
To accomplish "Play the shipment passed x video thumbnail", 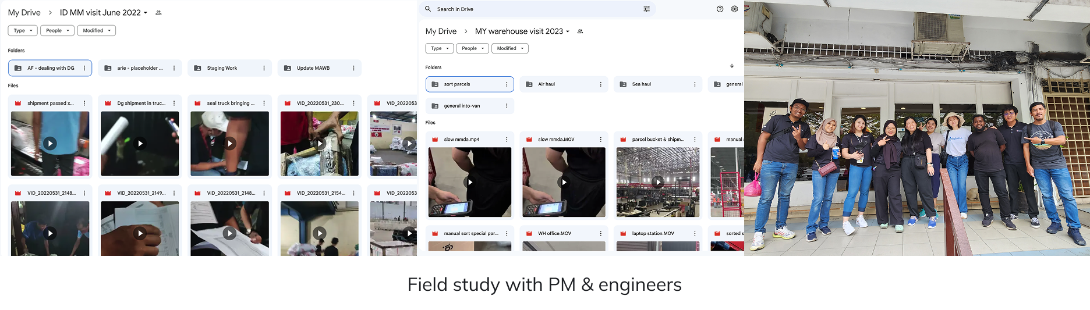I will (x=50, y=144).
